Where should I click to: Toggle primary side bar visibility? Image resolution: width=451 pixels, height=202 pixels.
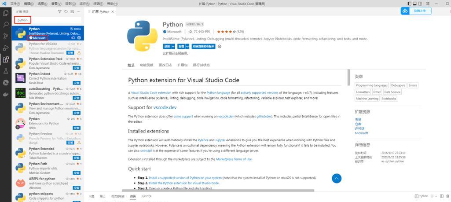pos(410,4)
